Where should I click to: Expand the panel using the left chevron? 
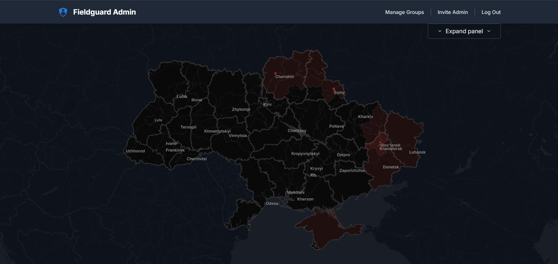[x=440, y=31]
